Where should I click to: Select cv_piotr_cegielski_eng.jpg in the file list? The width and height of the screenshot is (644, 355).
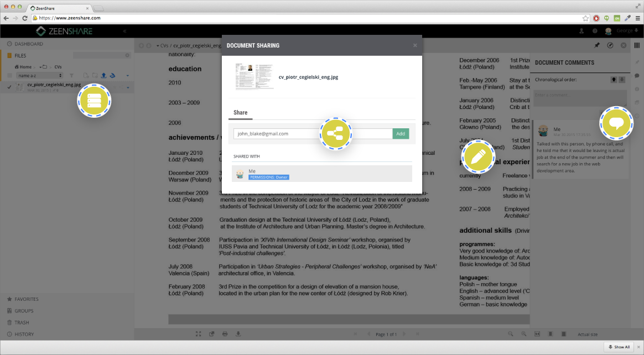pyautogui.click(x=54, y=85)
